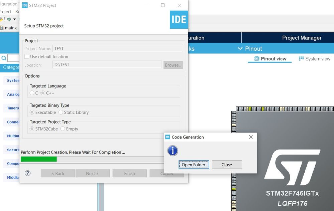Click the Perform Project Creation status text
Screen dimensions: 334x211
click(73, 152)
